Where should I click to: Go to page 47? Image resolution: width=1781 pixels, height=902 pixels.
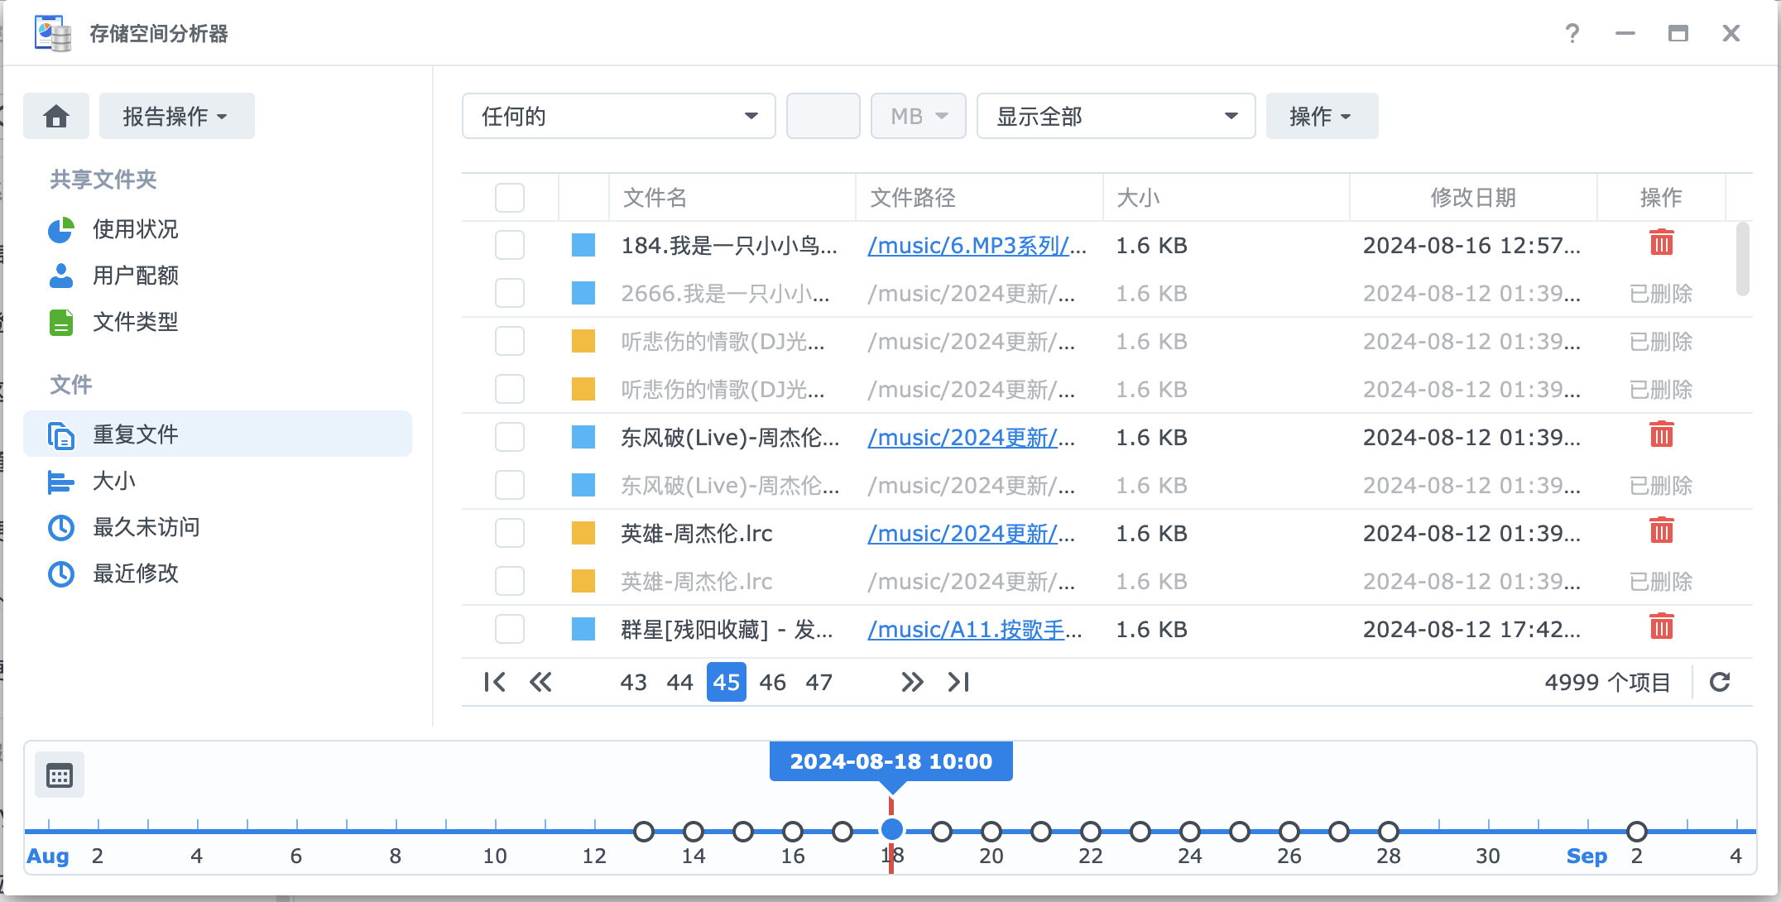[x=818, y=682]
